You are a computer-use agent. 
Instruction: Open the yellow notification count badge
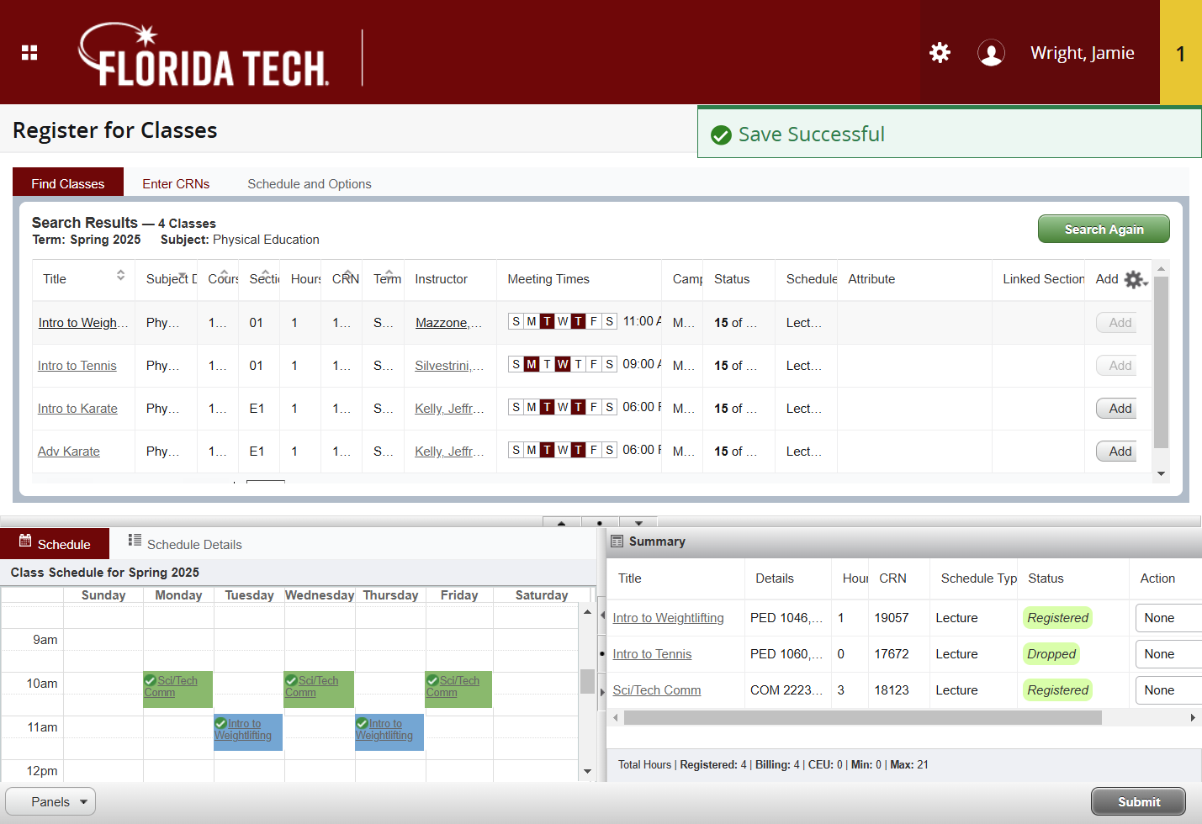[x=1181, y=53]
